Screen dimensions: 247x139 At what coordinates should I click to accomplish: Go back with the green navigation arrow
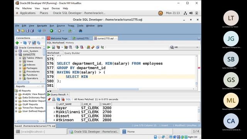point(51,31)
